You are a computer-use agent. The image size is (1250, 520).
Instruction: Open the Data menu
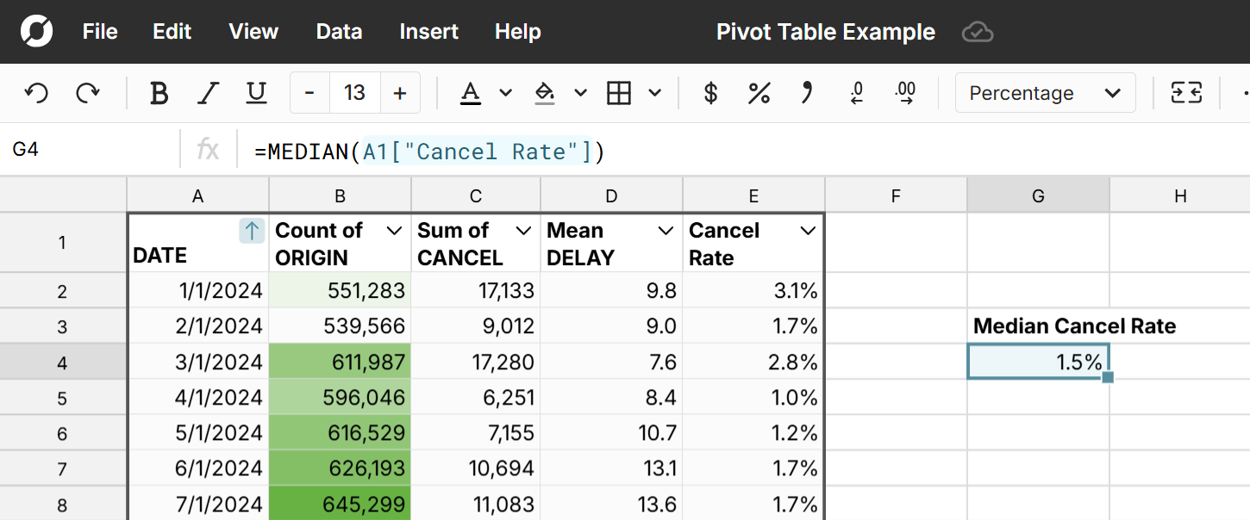coord(339,32)
